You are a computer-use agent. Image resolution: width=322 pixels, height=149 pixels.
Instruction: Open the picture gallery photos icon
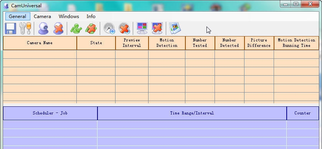[175, 28]
